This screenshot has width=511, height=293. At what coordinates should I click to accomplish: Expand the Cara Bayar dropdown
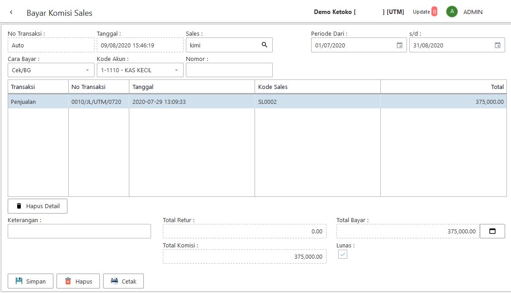87,70
